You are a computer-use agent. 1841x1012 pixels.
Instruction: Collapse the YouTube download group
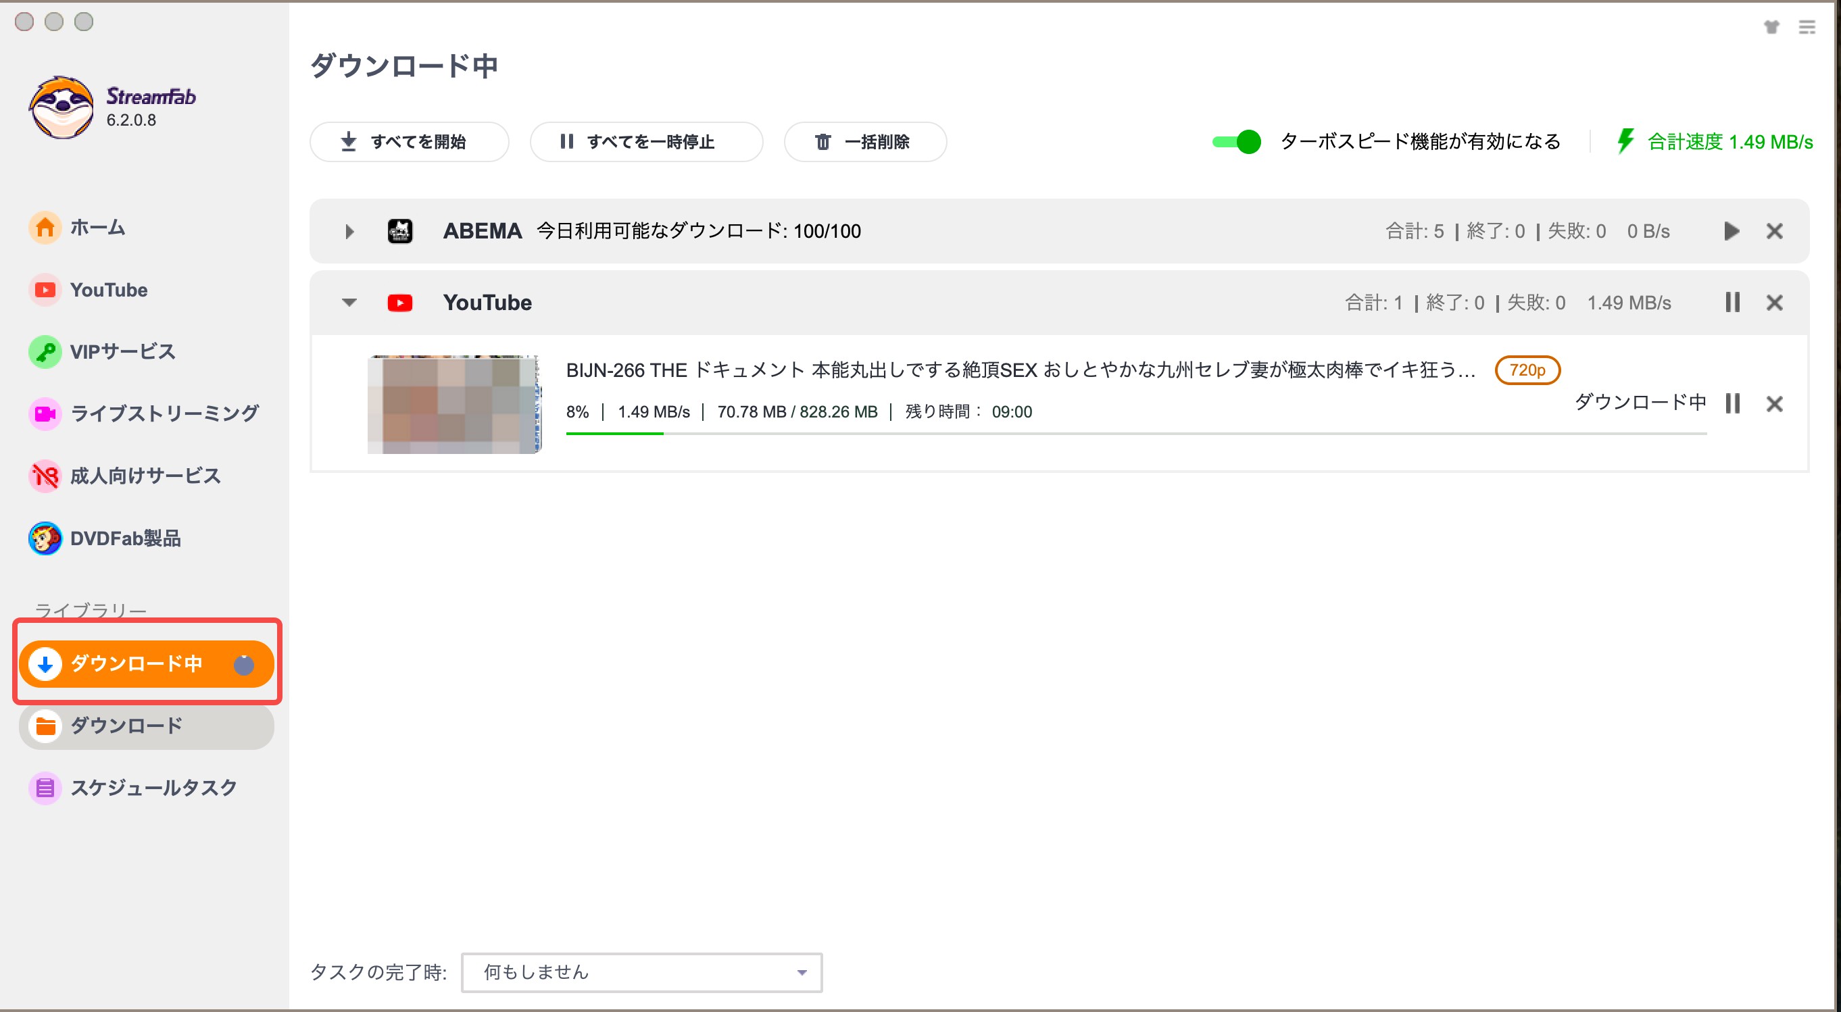pyautogui.click(x=349, y=303)
